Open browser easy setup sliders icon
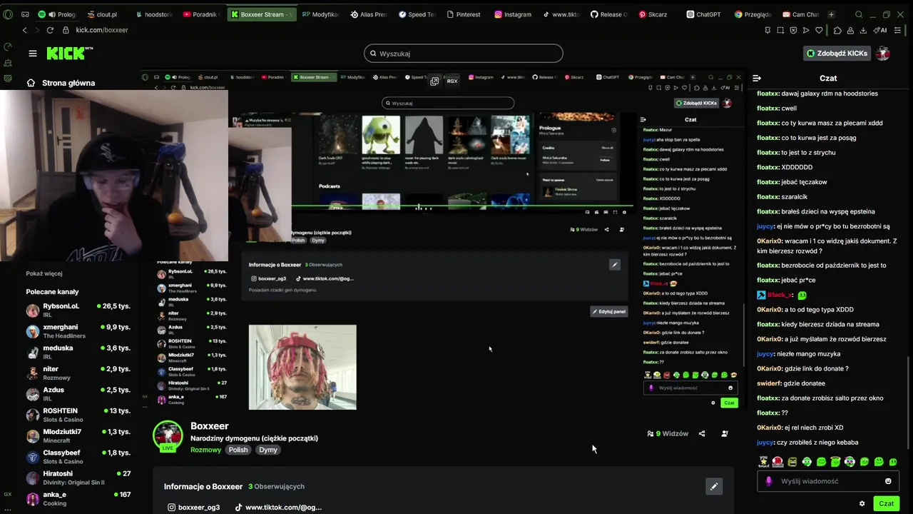The height and width of the screenshot is (514, 913). pyautogui.click(x=897, y=30)
